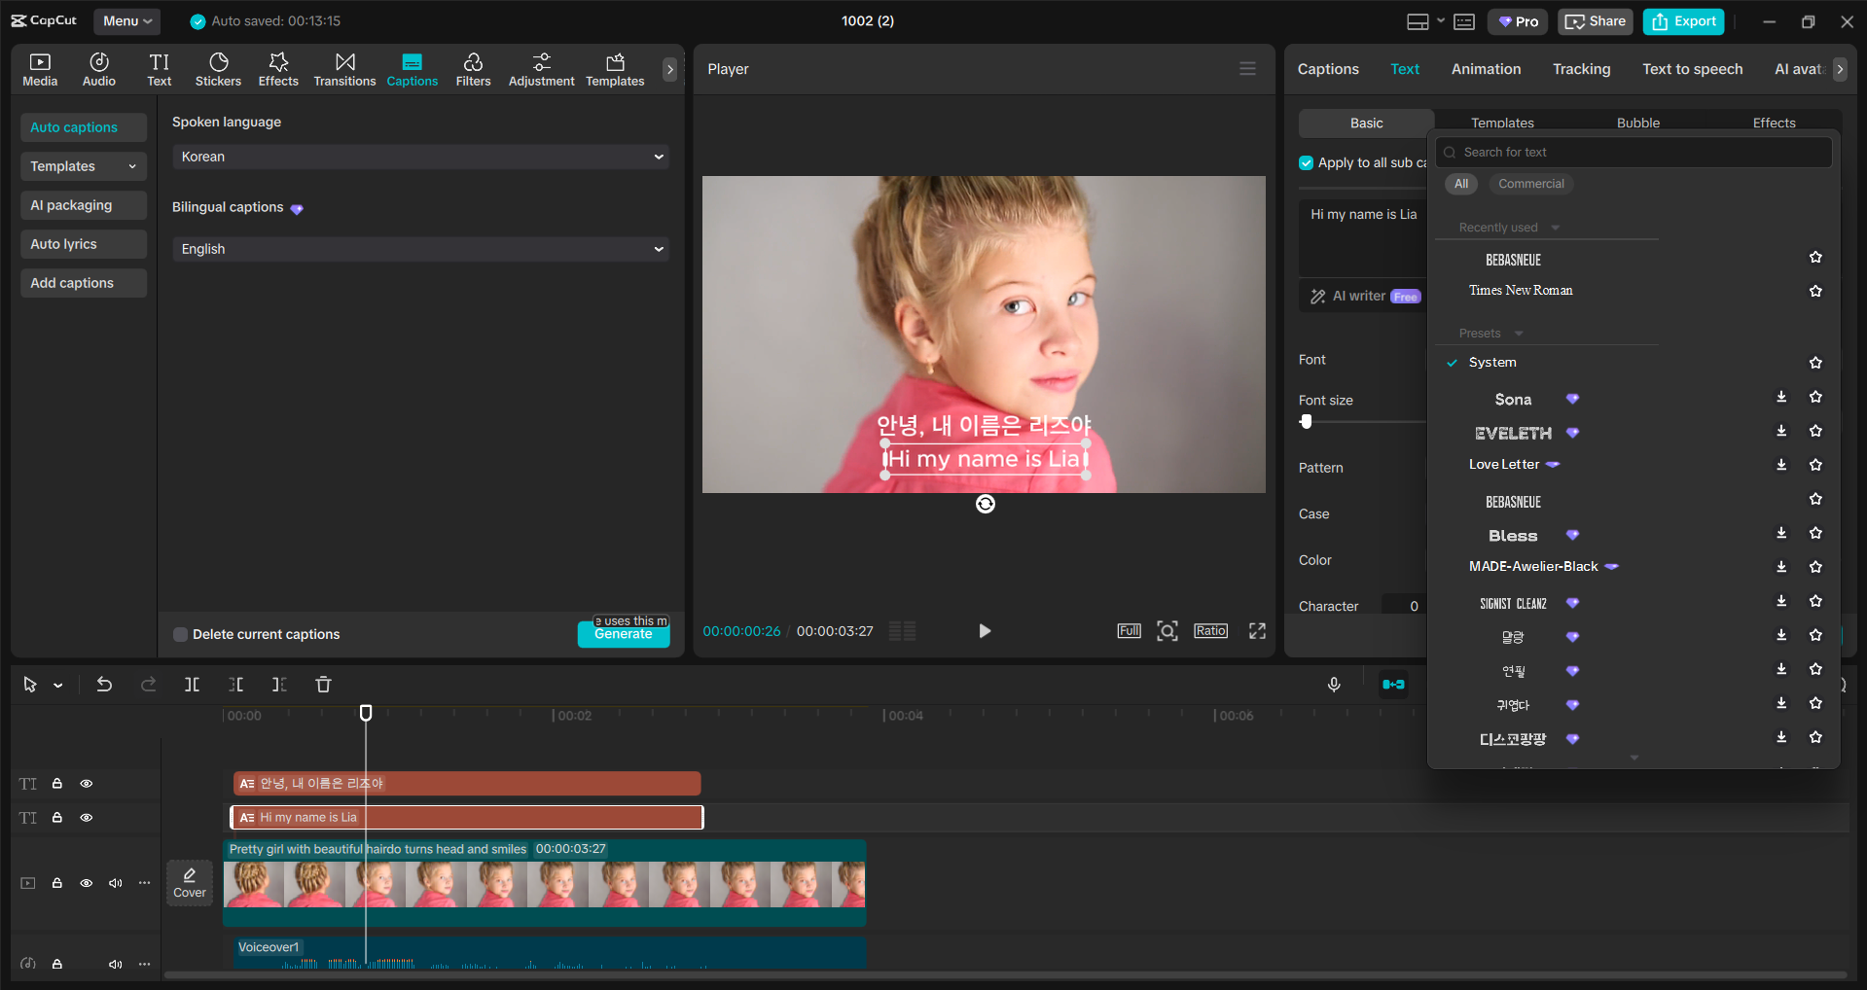Hide the 'Hi my name is Lia' caption track
The width and height of the screenshot is (1867, 990).
tap(86, 817)
